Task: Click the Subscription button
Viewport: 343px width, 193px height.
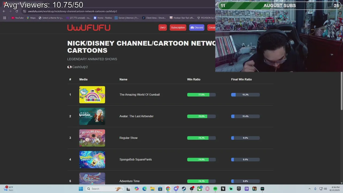Action: click(178, 28)
